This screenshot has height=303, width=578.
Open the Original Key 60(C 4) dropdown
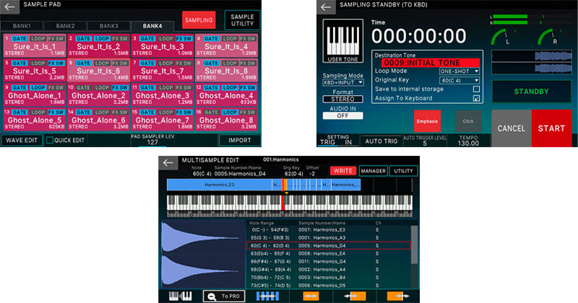[460, 79]
